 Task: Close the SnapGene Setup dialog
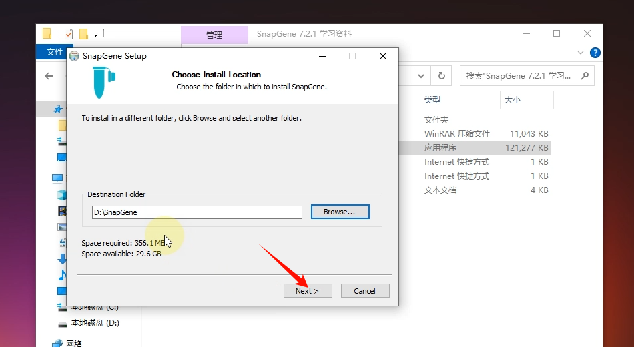[382, 56]
